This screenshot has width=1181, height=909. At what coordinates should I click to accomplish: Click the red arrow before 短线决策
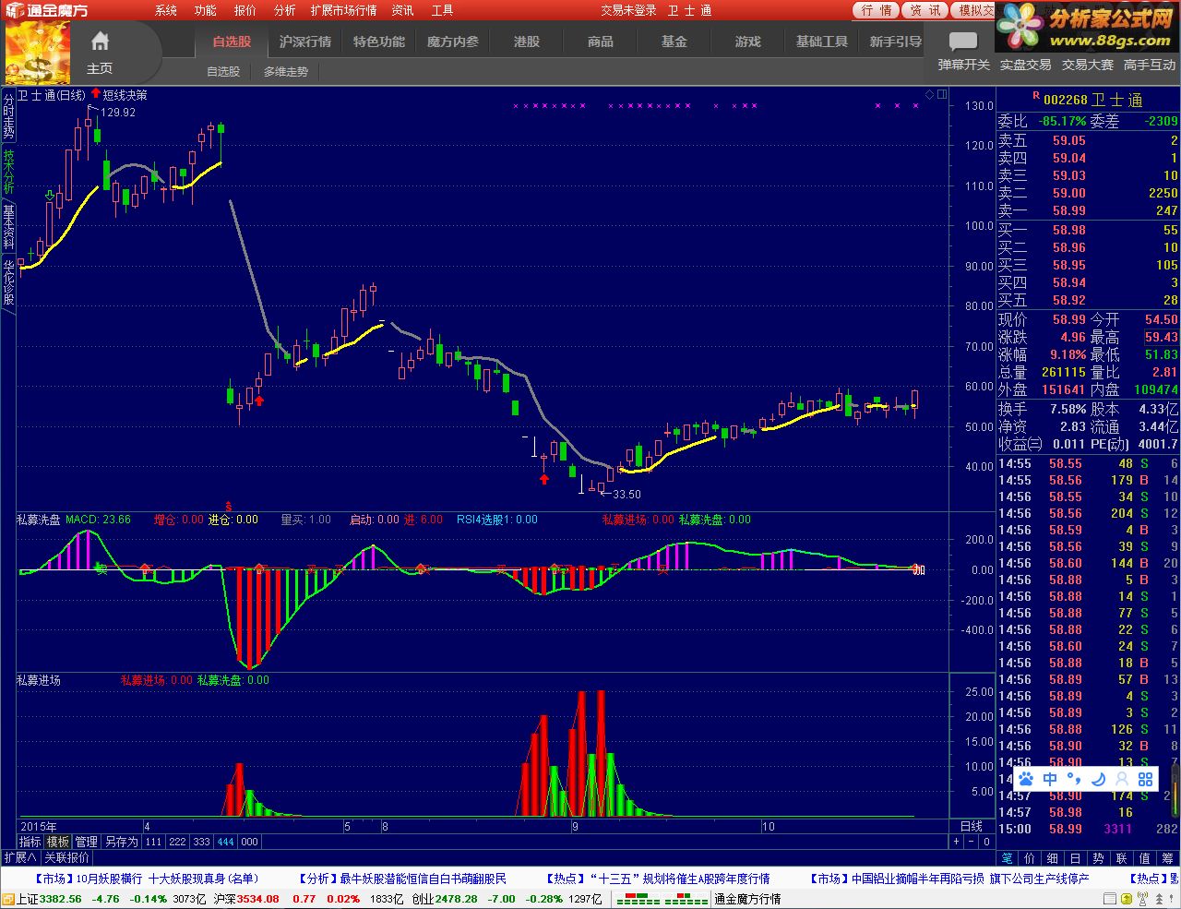(95, 94)
